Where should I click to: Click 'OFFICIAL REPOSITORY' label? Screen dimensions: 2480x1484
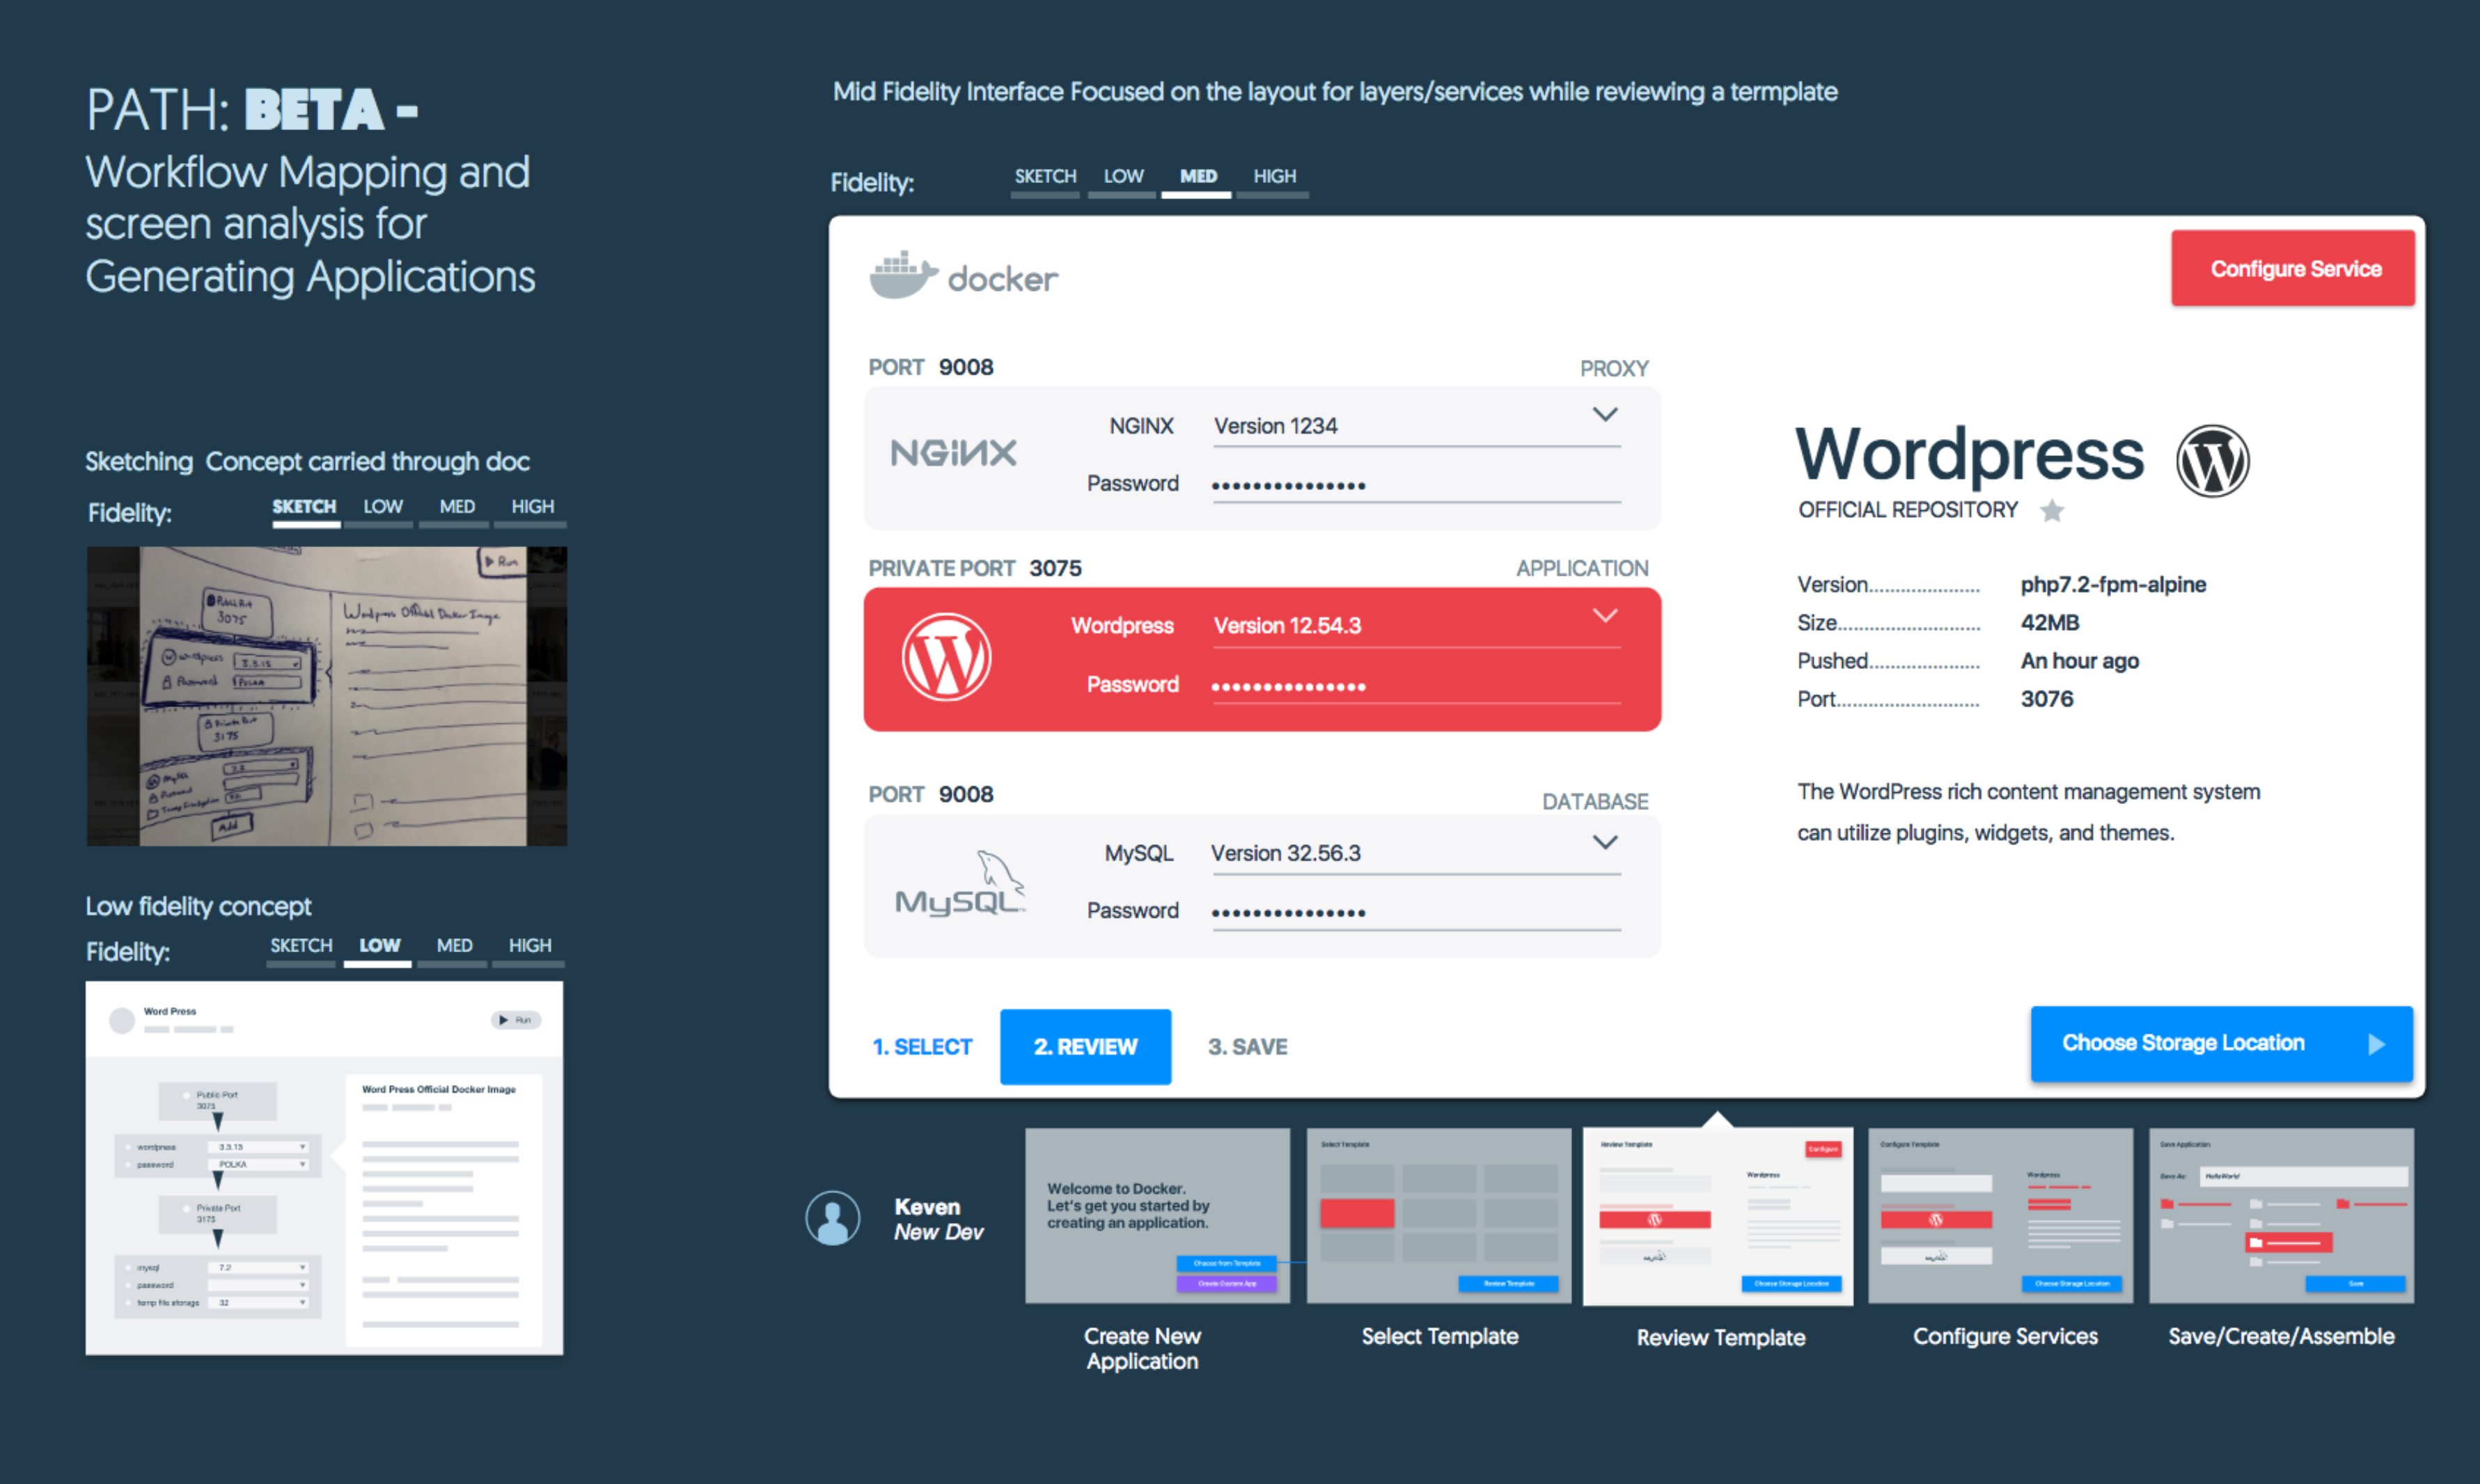1907,510
